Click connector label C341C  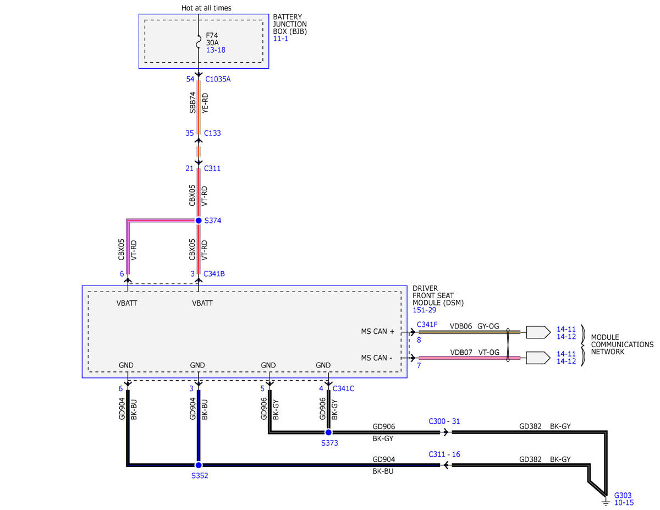click(343, 388)
